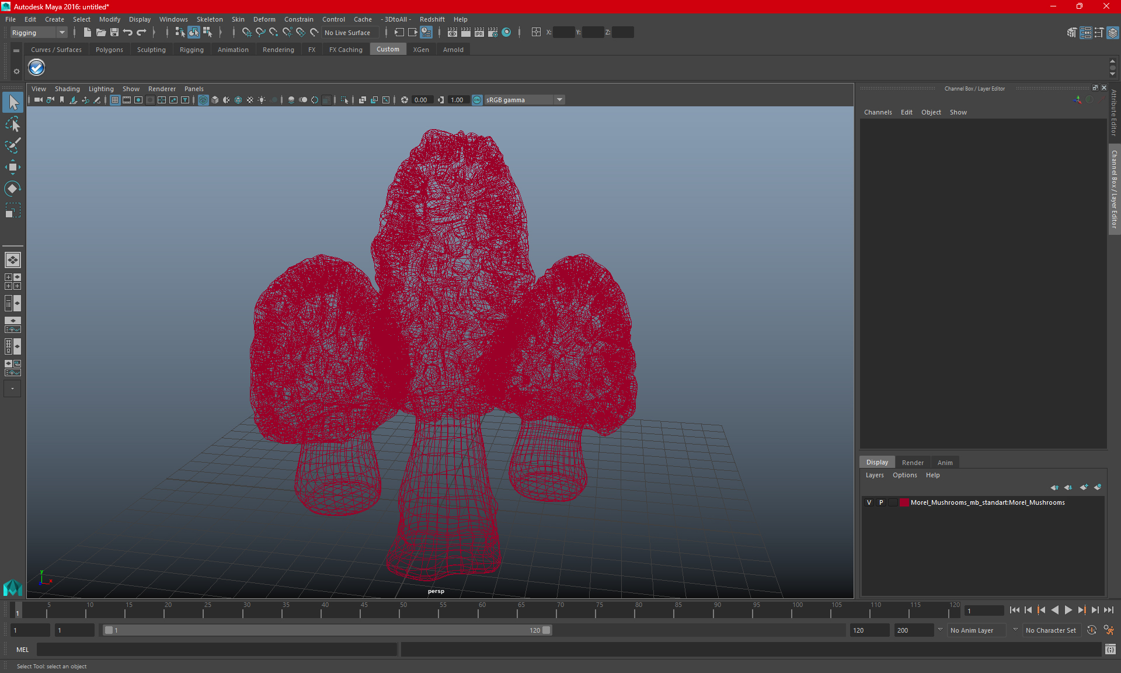Choose the Rotate tool
This screenshot has height=673, width=1121.
(13, 189)
